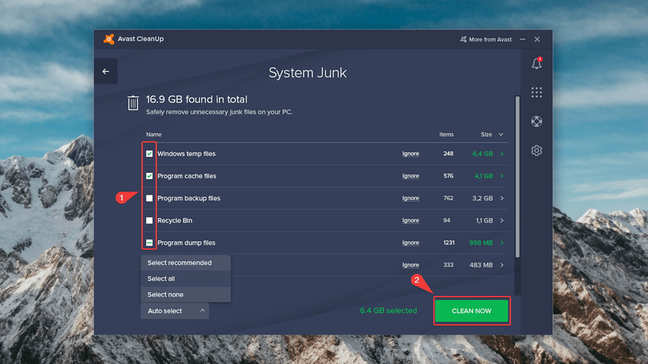The width and height of the screenshot is (648, 364).
Task: Open the help/lifebuoy icon
Action: click(x=537, y=121)
